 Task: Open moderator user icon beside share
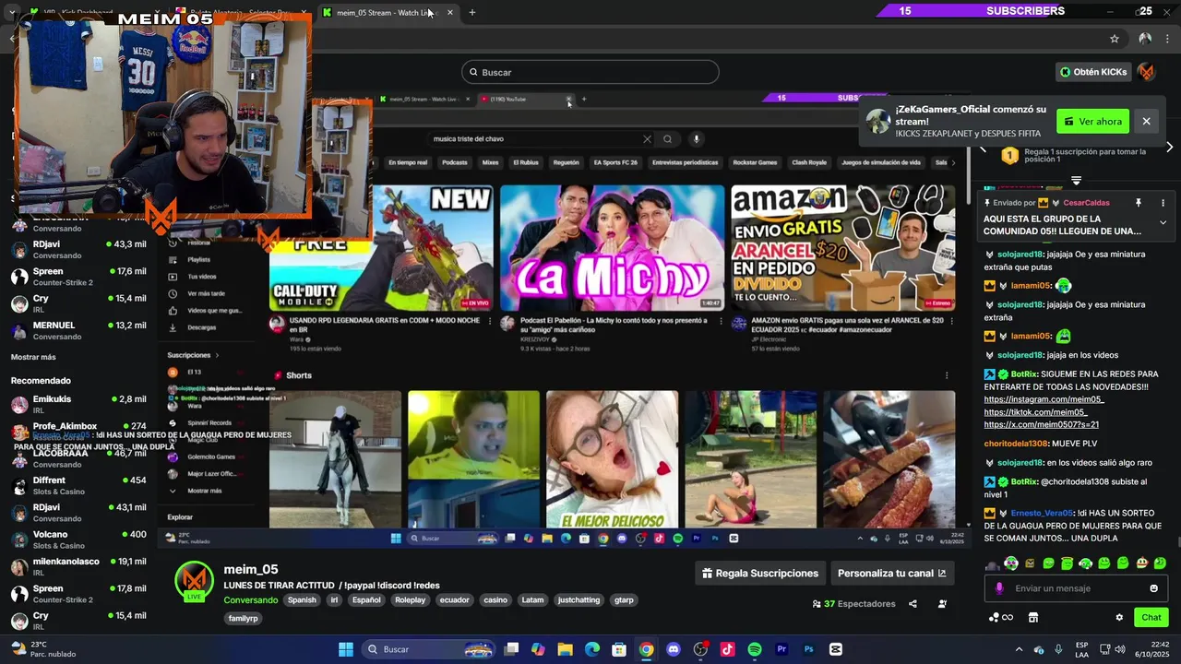tap(942, 604)
